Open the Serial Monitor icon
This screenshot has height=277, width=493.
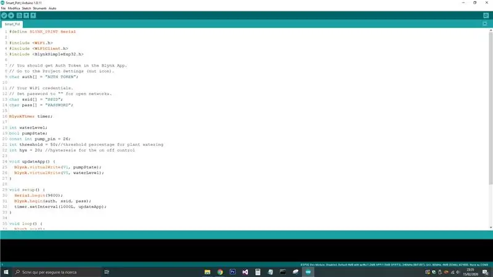[x=486, y=15]
